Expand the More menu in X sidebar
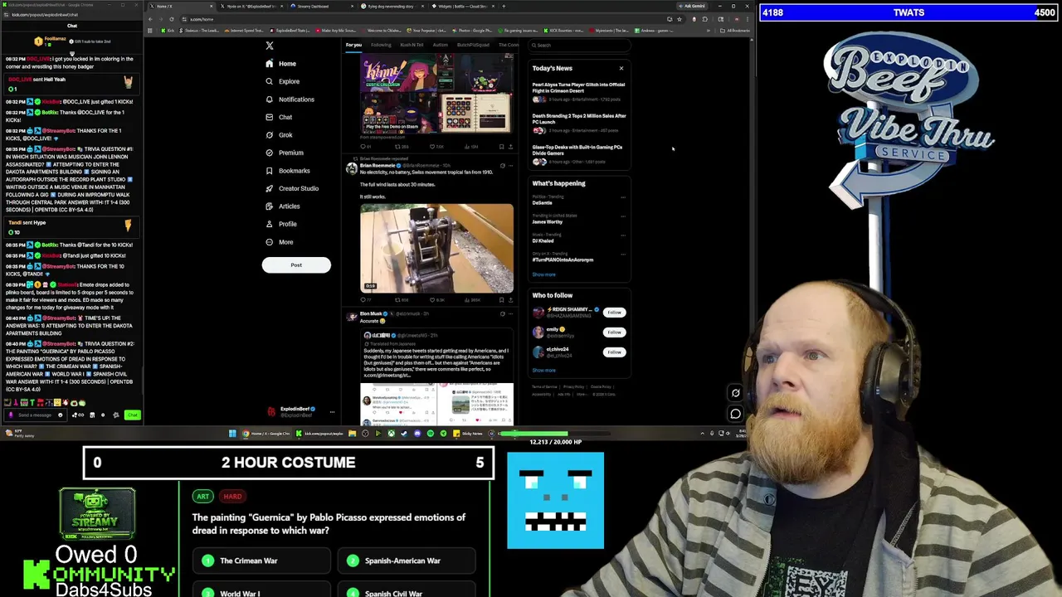Image resolution: width=1062 pixels, height=597 pixels. [279, 242]
